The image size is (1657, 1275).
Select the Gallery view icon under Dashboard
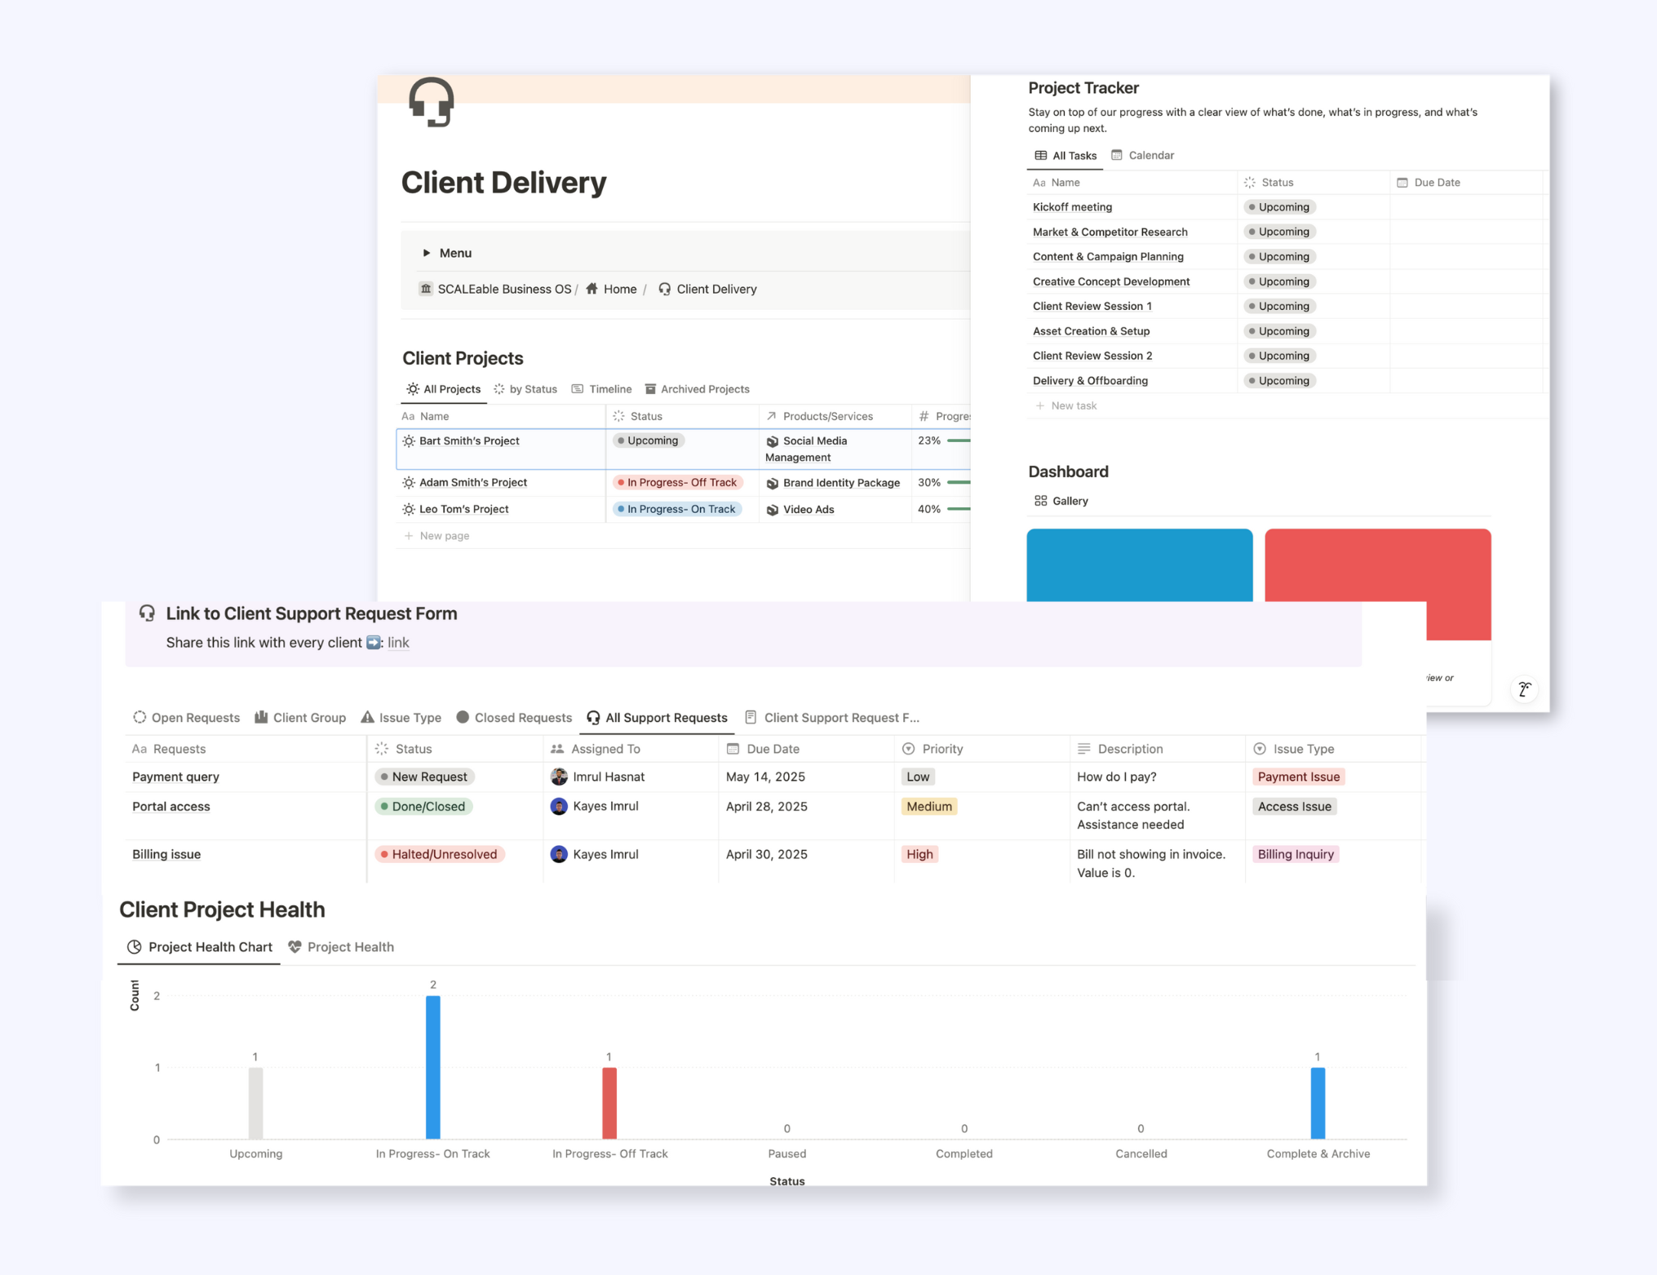1041,500
